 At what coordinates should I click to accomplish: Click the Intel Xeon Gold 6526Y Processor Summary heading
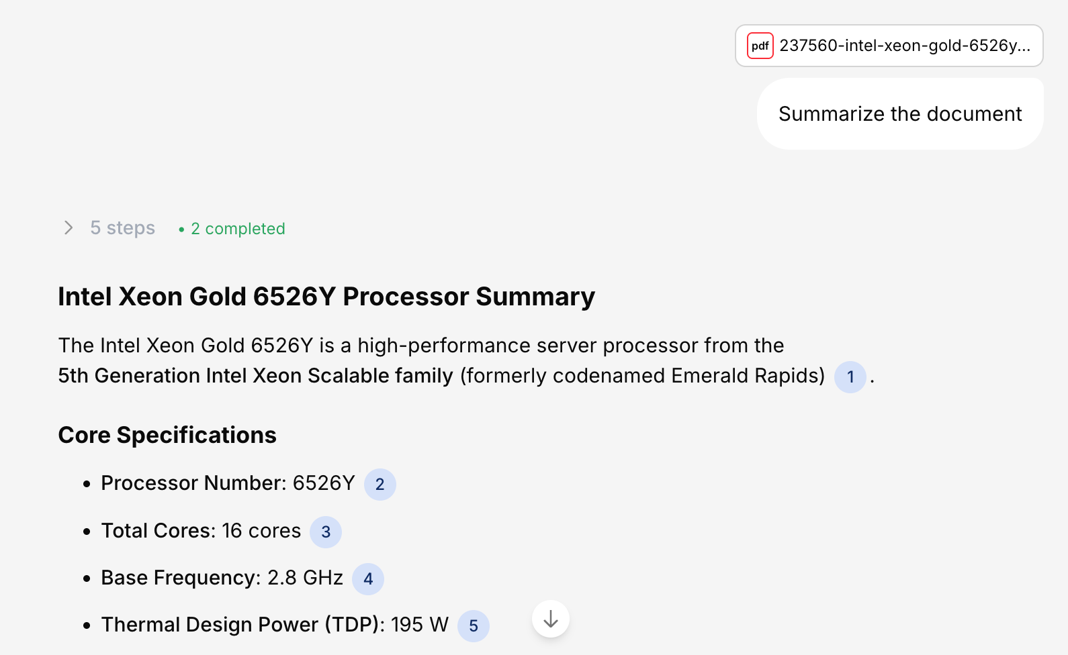326,297
